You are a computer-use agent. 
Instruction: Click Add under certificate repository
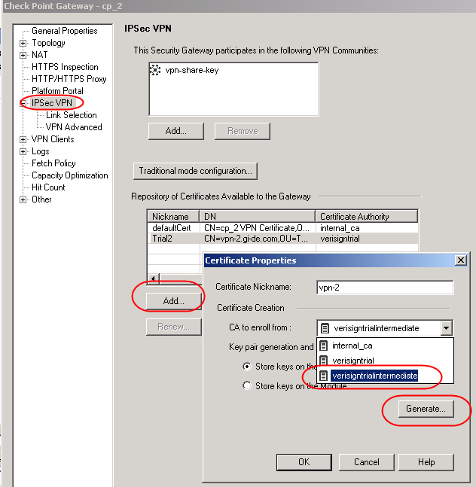[x=174, y=301]
